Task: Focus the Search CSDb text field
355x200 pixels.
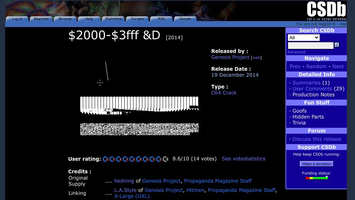Action: [x=311, y=46]
